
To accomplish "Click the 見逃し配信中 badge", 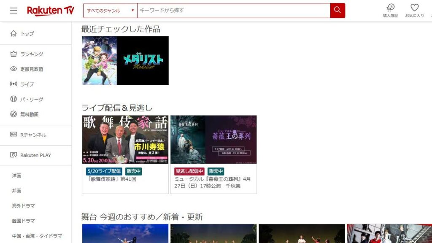I will click(x=189, y=171).
